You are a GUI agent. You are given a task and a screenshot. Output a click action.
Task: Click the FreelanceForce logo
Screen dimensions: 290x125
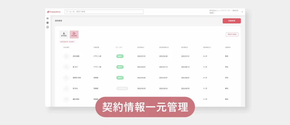pos(54,12)
